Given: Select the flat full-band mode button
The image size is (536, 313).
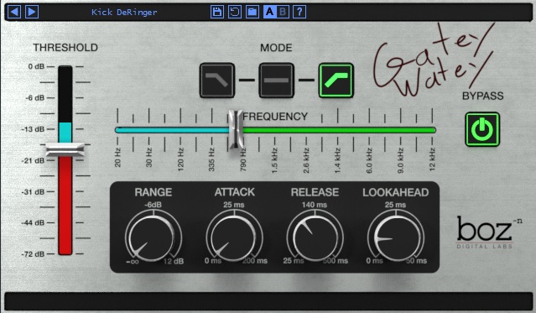Looking at the screenshot, I should (x=276, y=81).
